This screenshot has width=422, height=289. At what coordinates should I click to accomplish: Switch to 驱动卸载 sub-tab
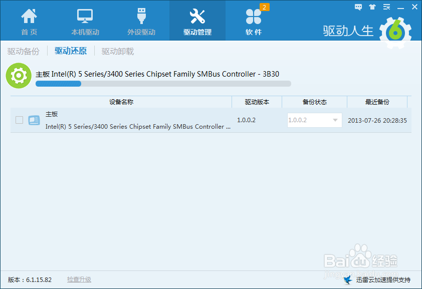118,51
